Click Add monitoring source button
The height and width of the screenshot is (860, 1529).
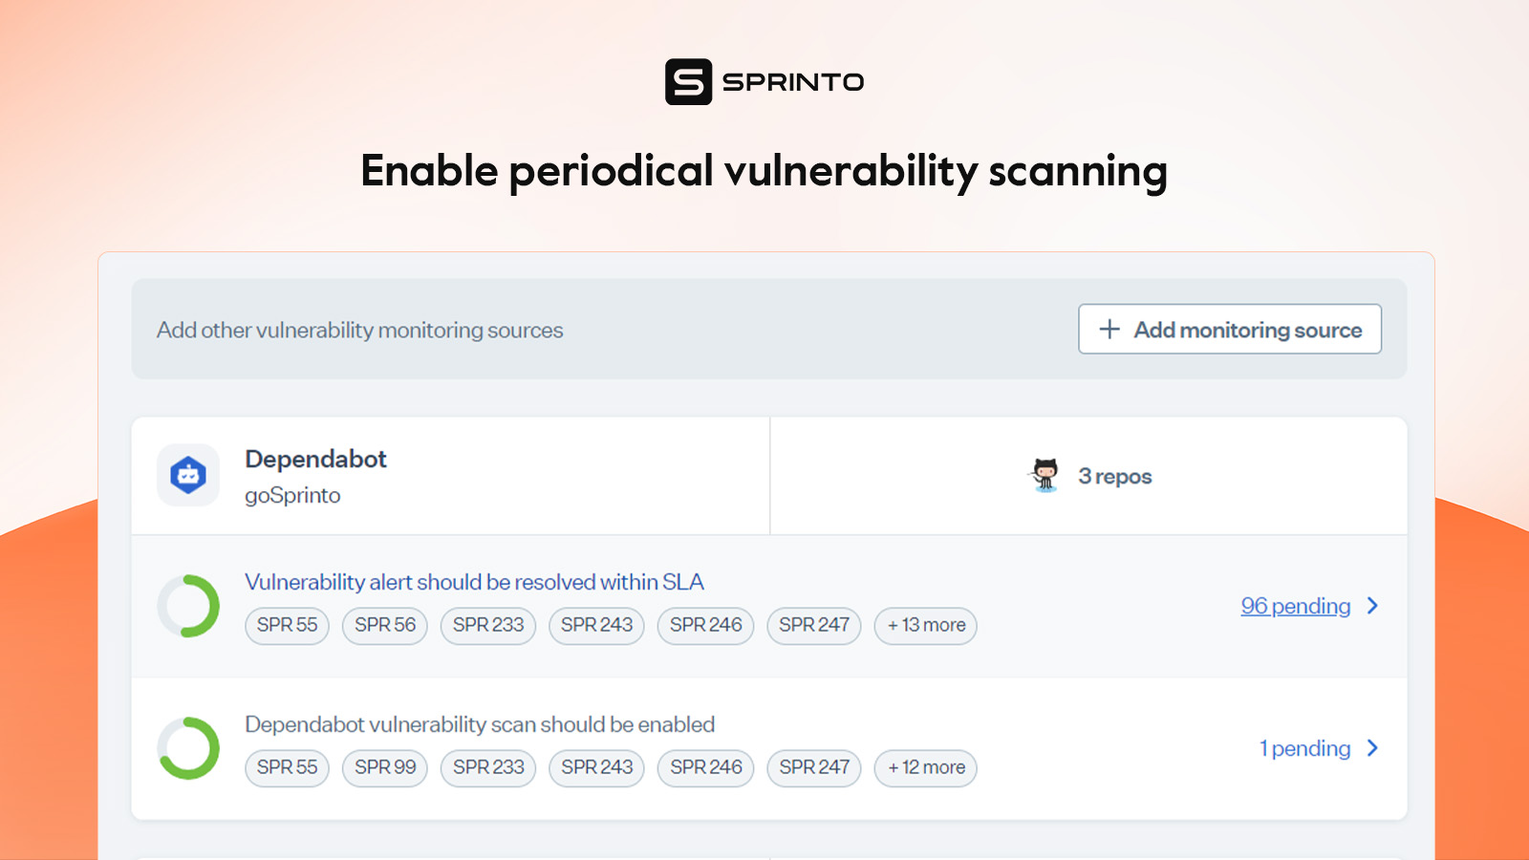click(x=1230, y=329)
